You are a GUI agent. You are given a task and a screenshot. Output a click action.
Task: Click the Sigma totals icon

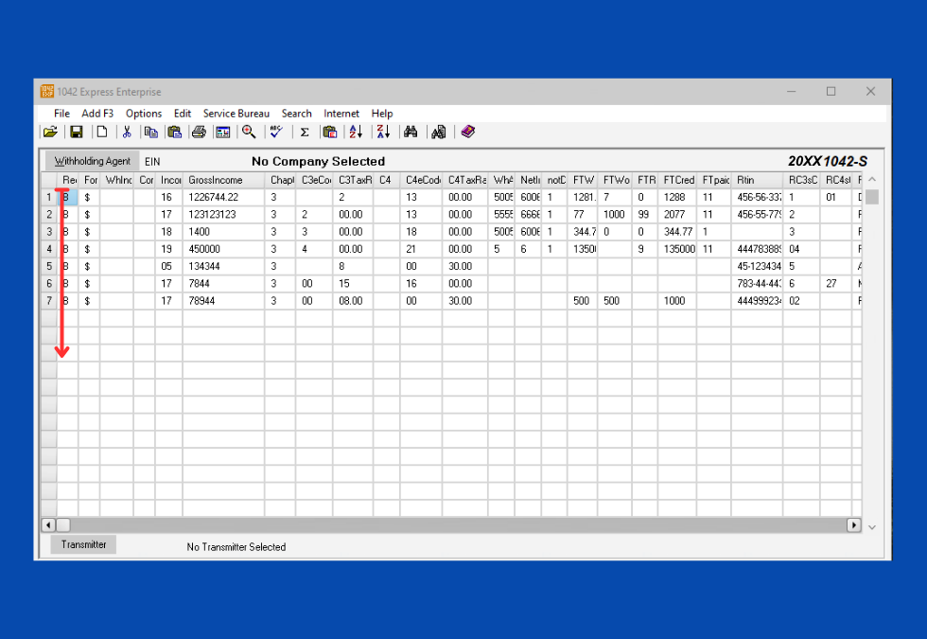(x=305, y=133)
